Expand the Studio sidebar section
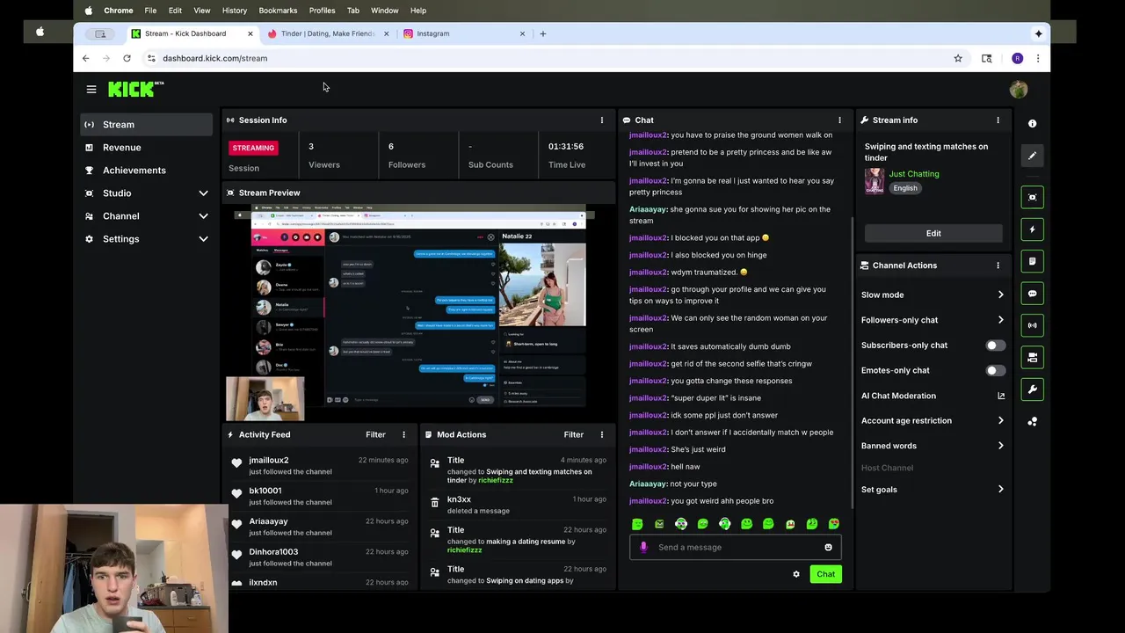The width and height of the screenshot is (1125, 633). coord(203,193)
